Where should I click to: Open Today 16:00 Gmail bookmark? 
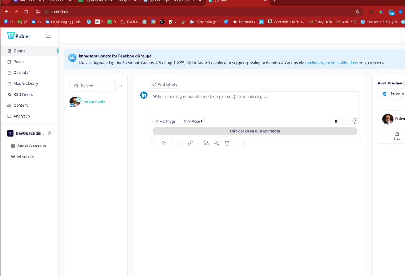coord(320,22)
